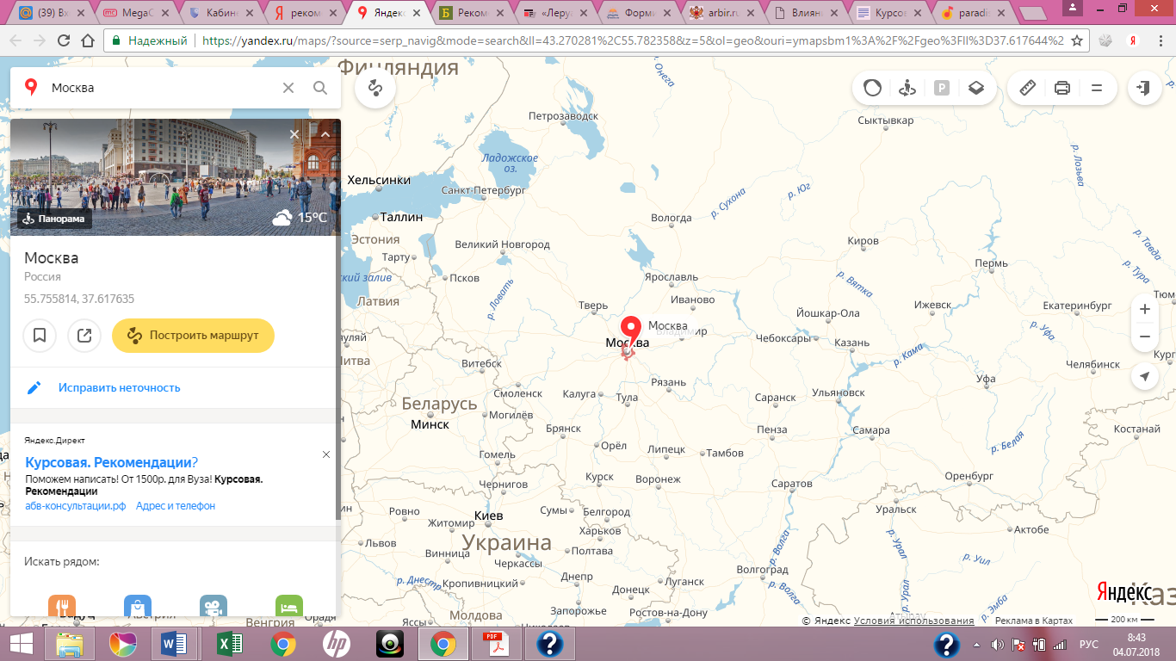1176x661 pixels.
Task: Collapse the place card with the chevron
Action: tap(325, 134)
